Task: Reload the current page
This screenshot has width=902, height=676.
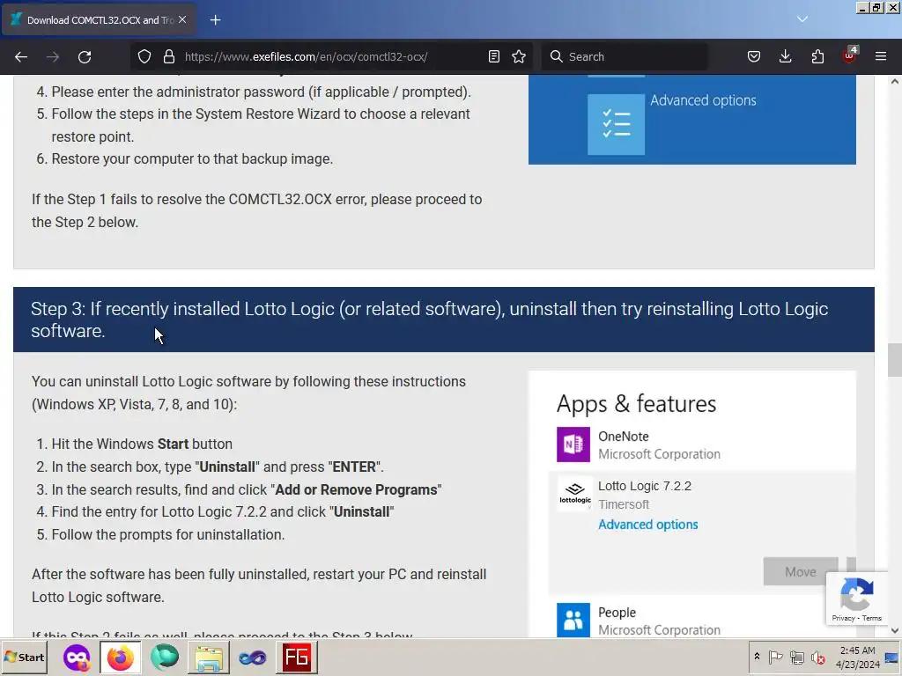Action: point(85,56)
